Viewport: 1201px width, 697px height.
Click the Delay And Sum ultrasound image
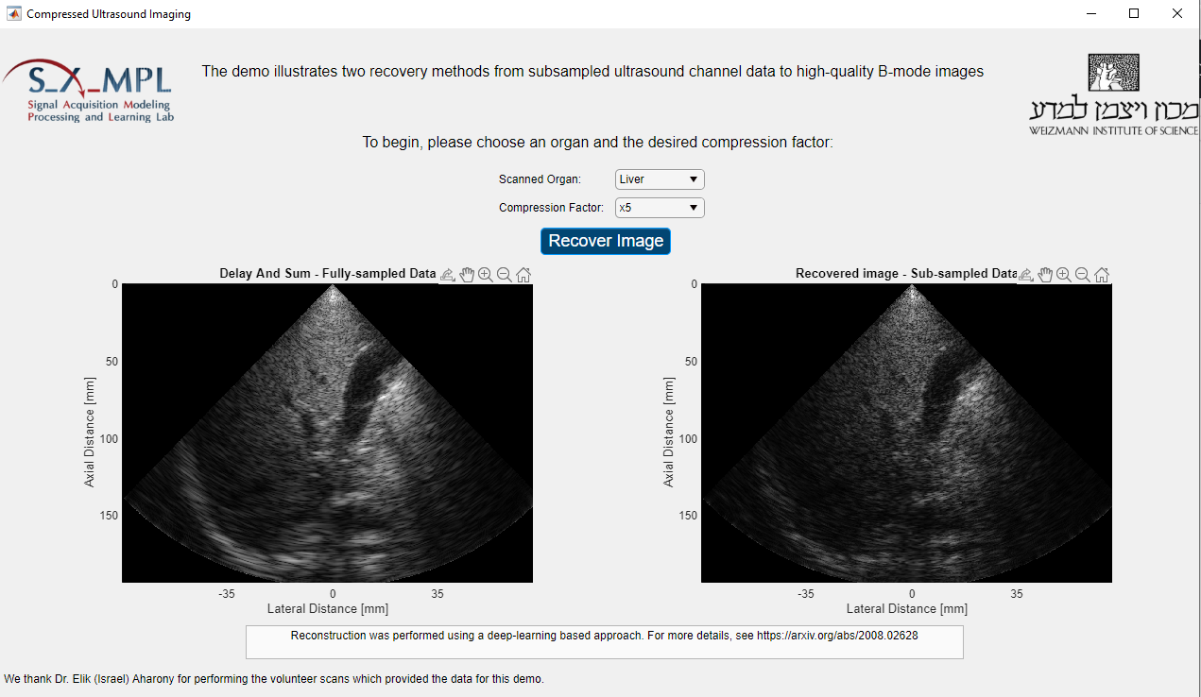click(328, 433)
